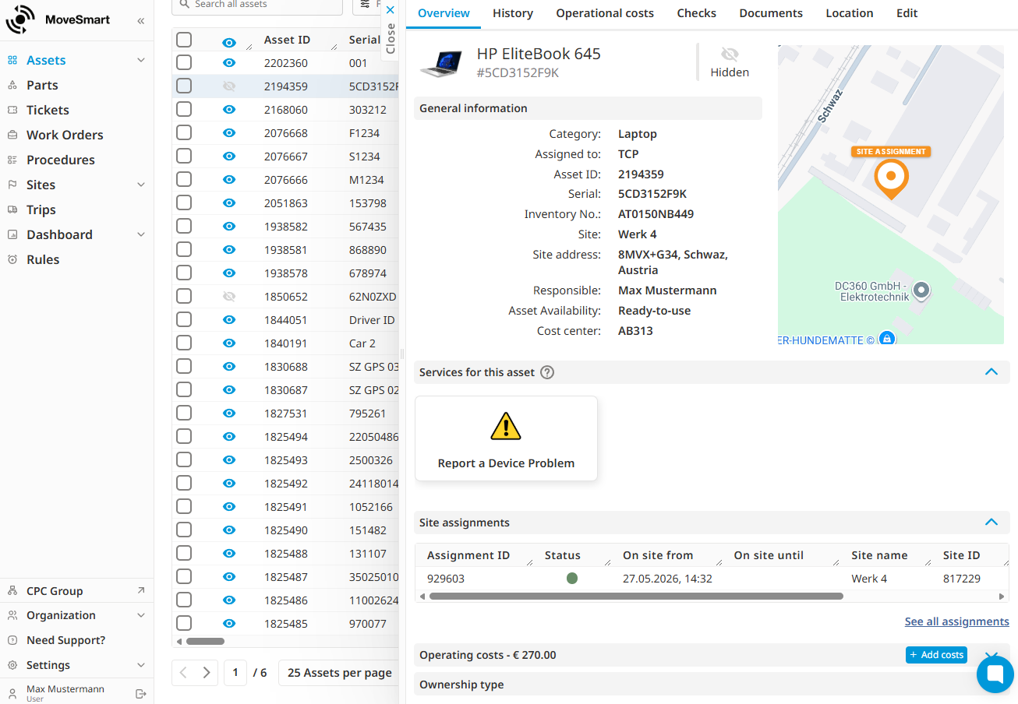Image resolution: width=1018 pixels, height=704 pixels.
Task: Check the box for asset 2076668
Action: click(184, 132)
